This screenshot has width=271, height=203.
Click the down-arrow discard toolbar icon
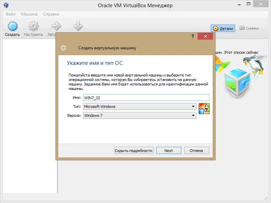tap(78, 26)
